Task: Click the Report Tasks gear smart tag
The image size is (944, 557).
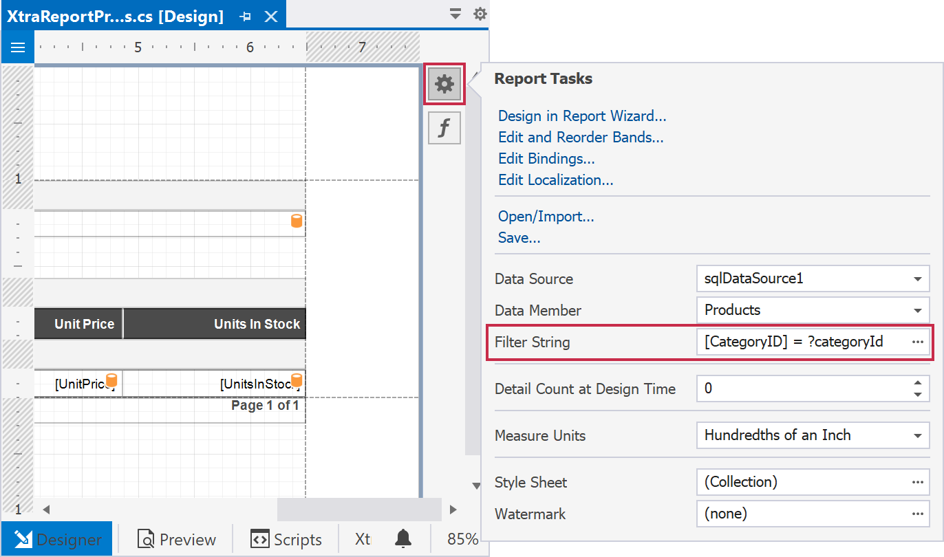Action: [x=444, y=85]
